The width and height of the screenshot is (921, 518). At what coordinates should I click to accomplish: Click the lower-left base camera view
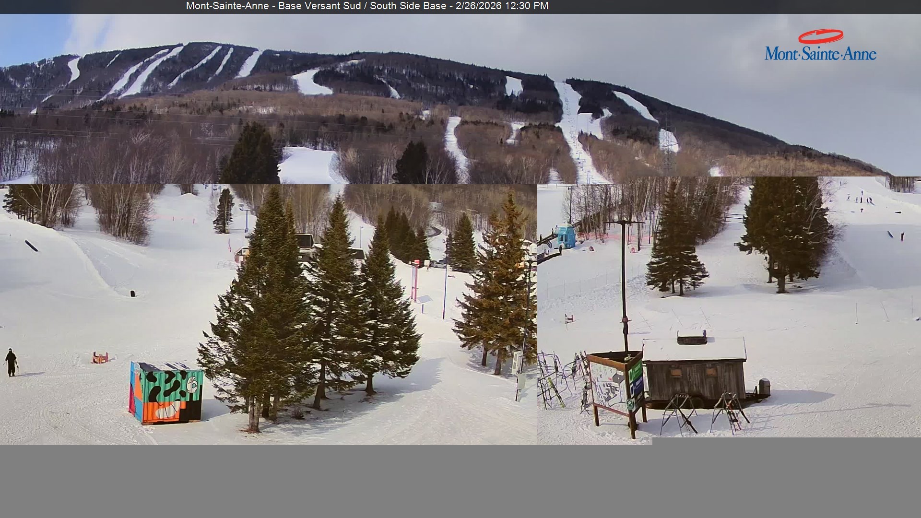[269, 314]
